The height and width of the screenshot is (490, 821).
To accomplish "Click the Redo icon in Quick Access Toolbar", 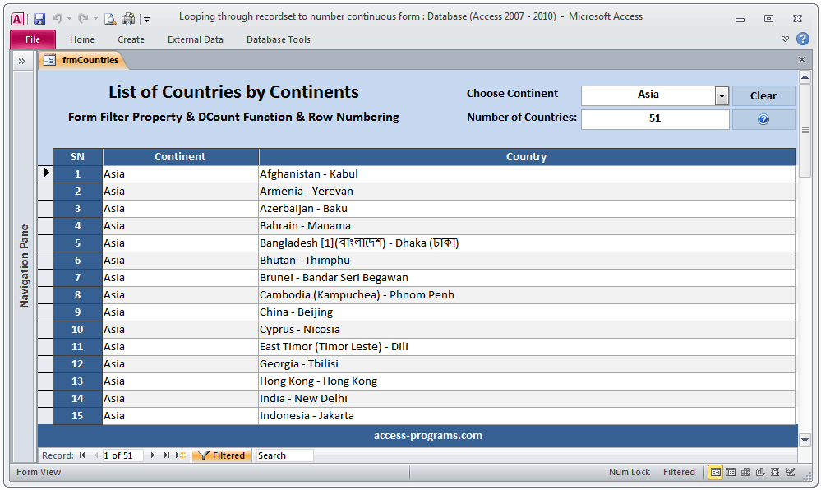I will [x=85, y=19].
